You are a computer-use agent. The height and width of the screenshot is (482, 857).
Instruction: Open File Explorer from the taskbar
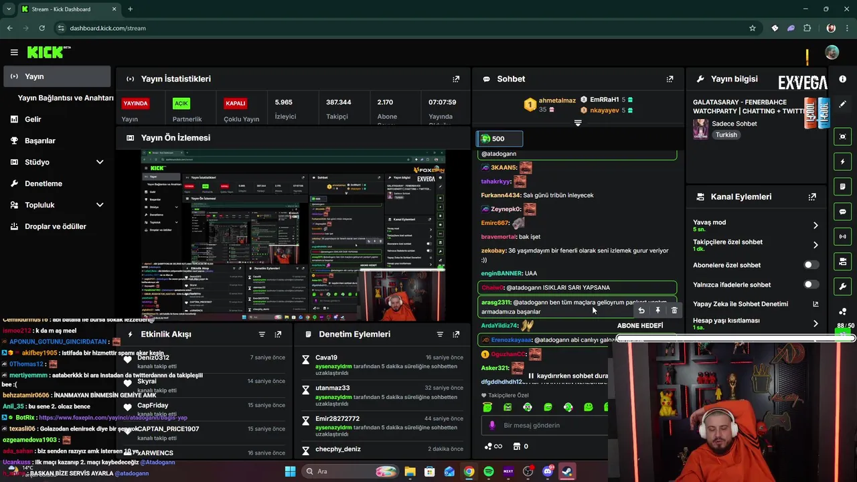[x=410, y=471]
